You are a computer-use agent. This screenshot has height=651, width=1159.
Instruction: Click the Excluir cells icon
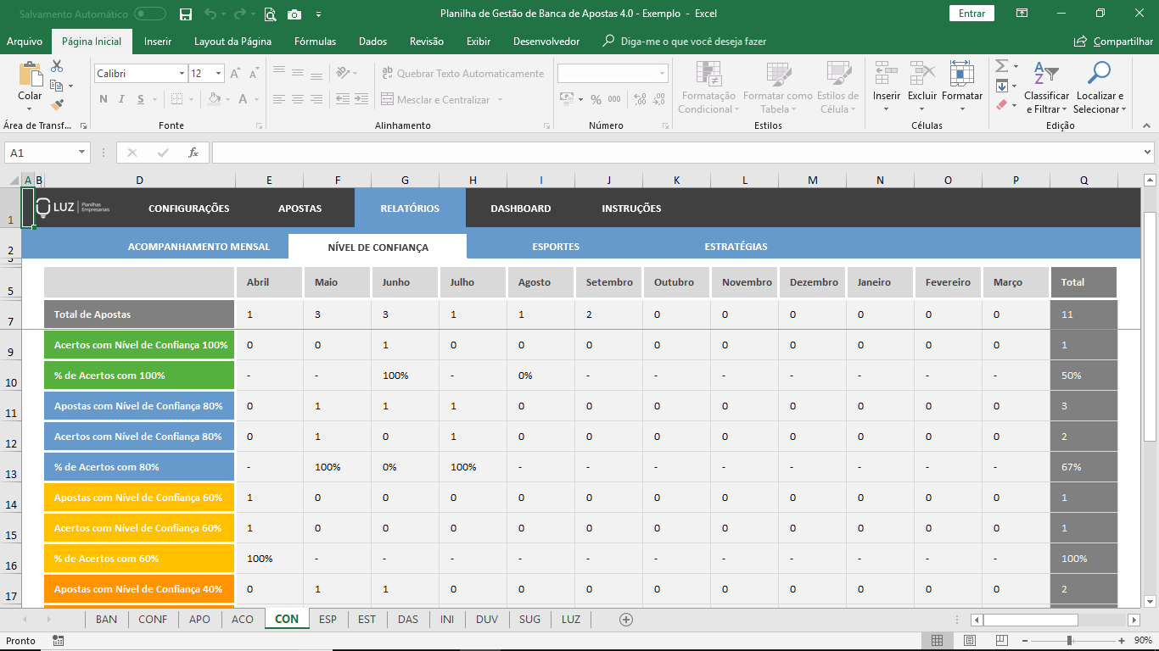(922, 74)
